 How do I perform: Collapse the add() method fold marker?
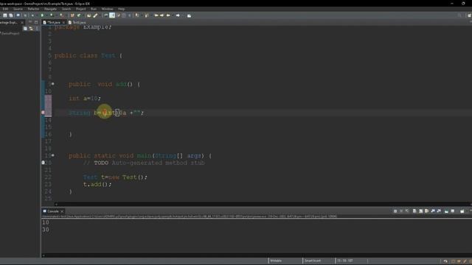click(52, 84)
